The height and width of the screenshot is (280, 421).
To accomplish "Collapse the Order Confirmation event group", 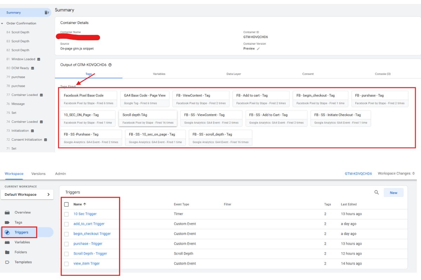I will (x=2, y=23).
